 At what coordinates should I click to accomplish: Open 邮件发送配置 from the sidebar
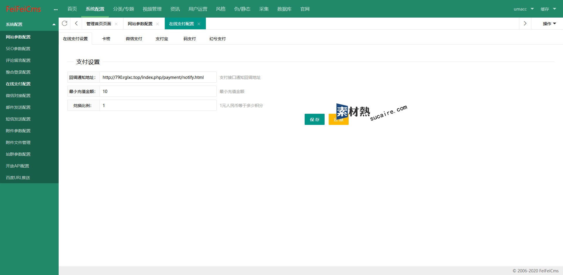pyautogui.click(x=18, y=107)
